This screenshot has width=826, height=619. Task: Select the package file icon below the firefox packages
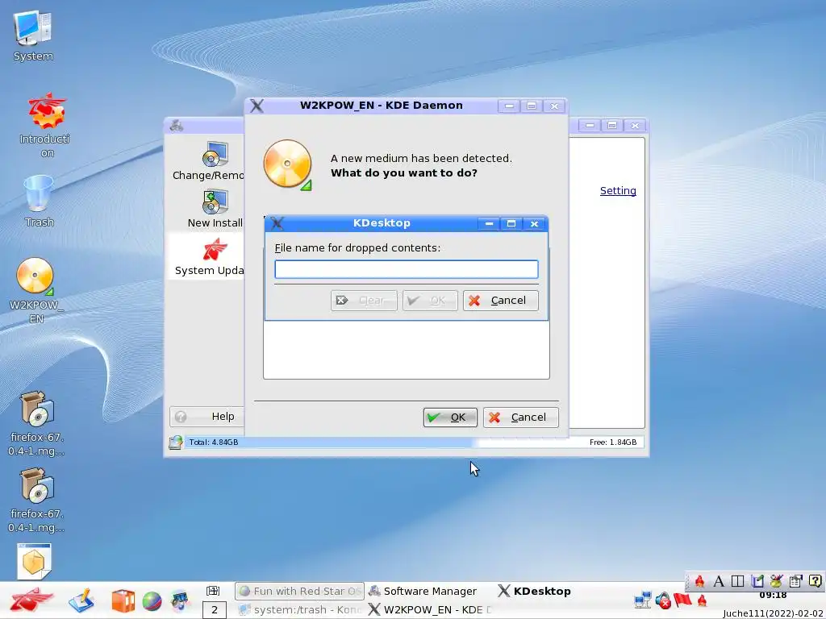(34, 561)
